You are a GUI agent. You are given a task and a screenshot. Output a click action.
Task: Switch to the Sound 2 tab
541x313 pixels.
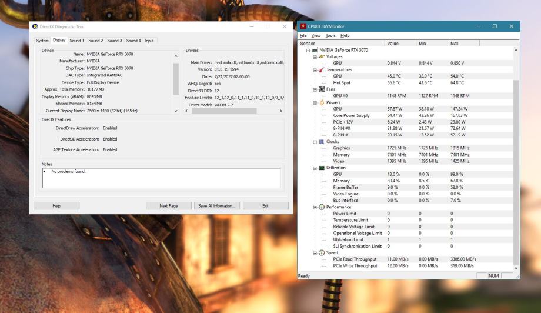(x=96, y=41)
